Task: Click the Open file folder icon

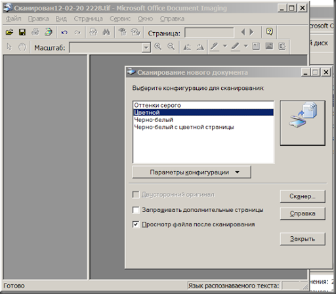Action: (x=9, y=32)
